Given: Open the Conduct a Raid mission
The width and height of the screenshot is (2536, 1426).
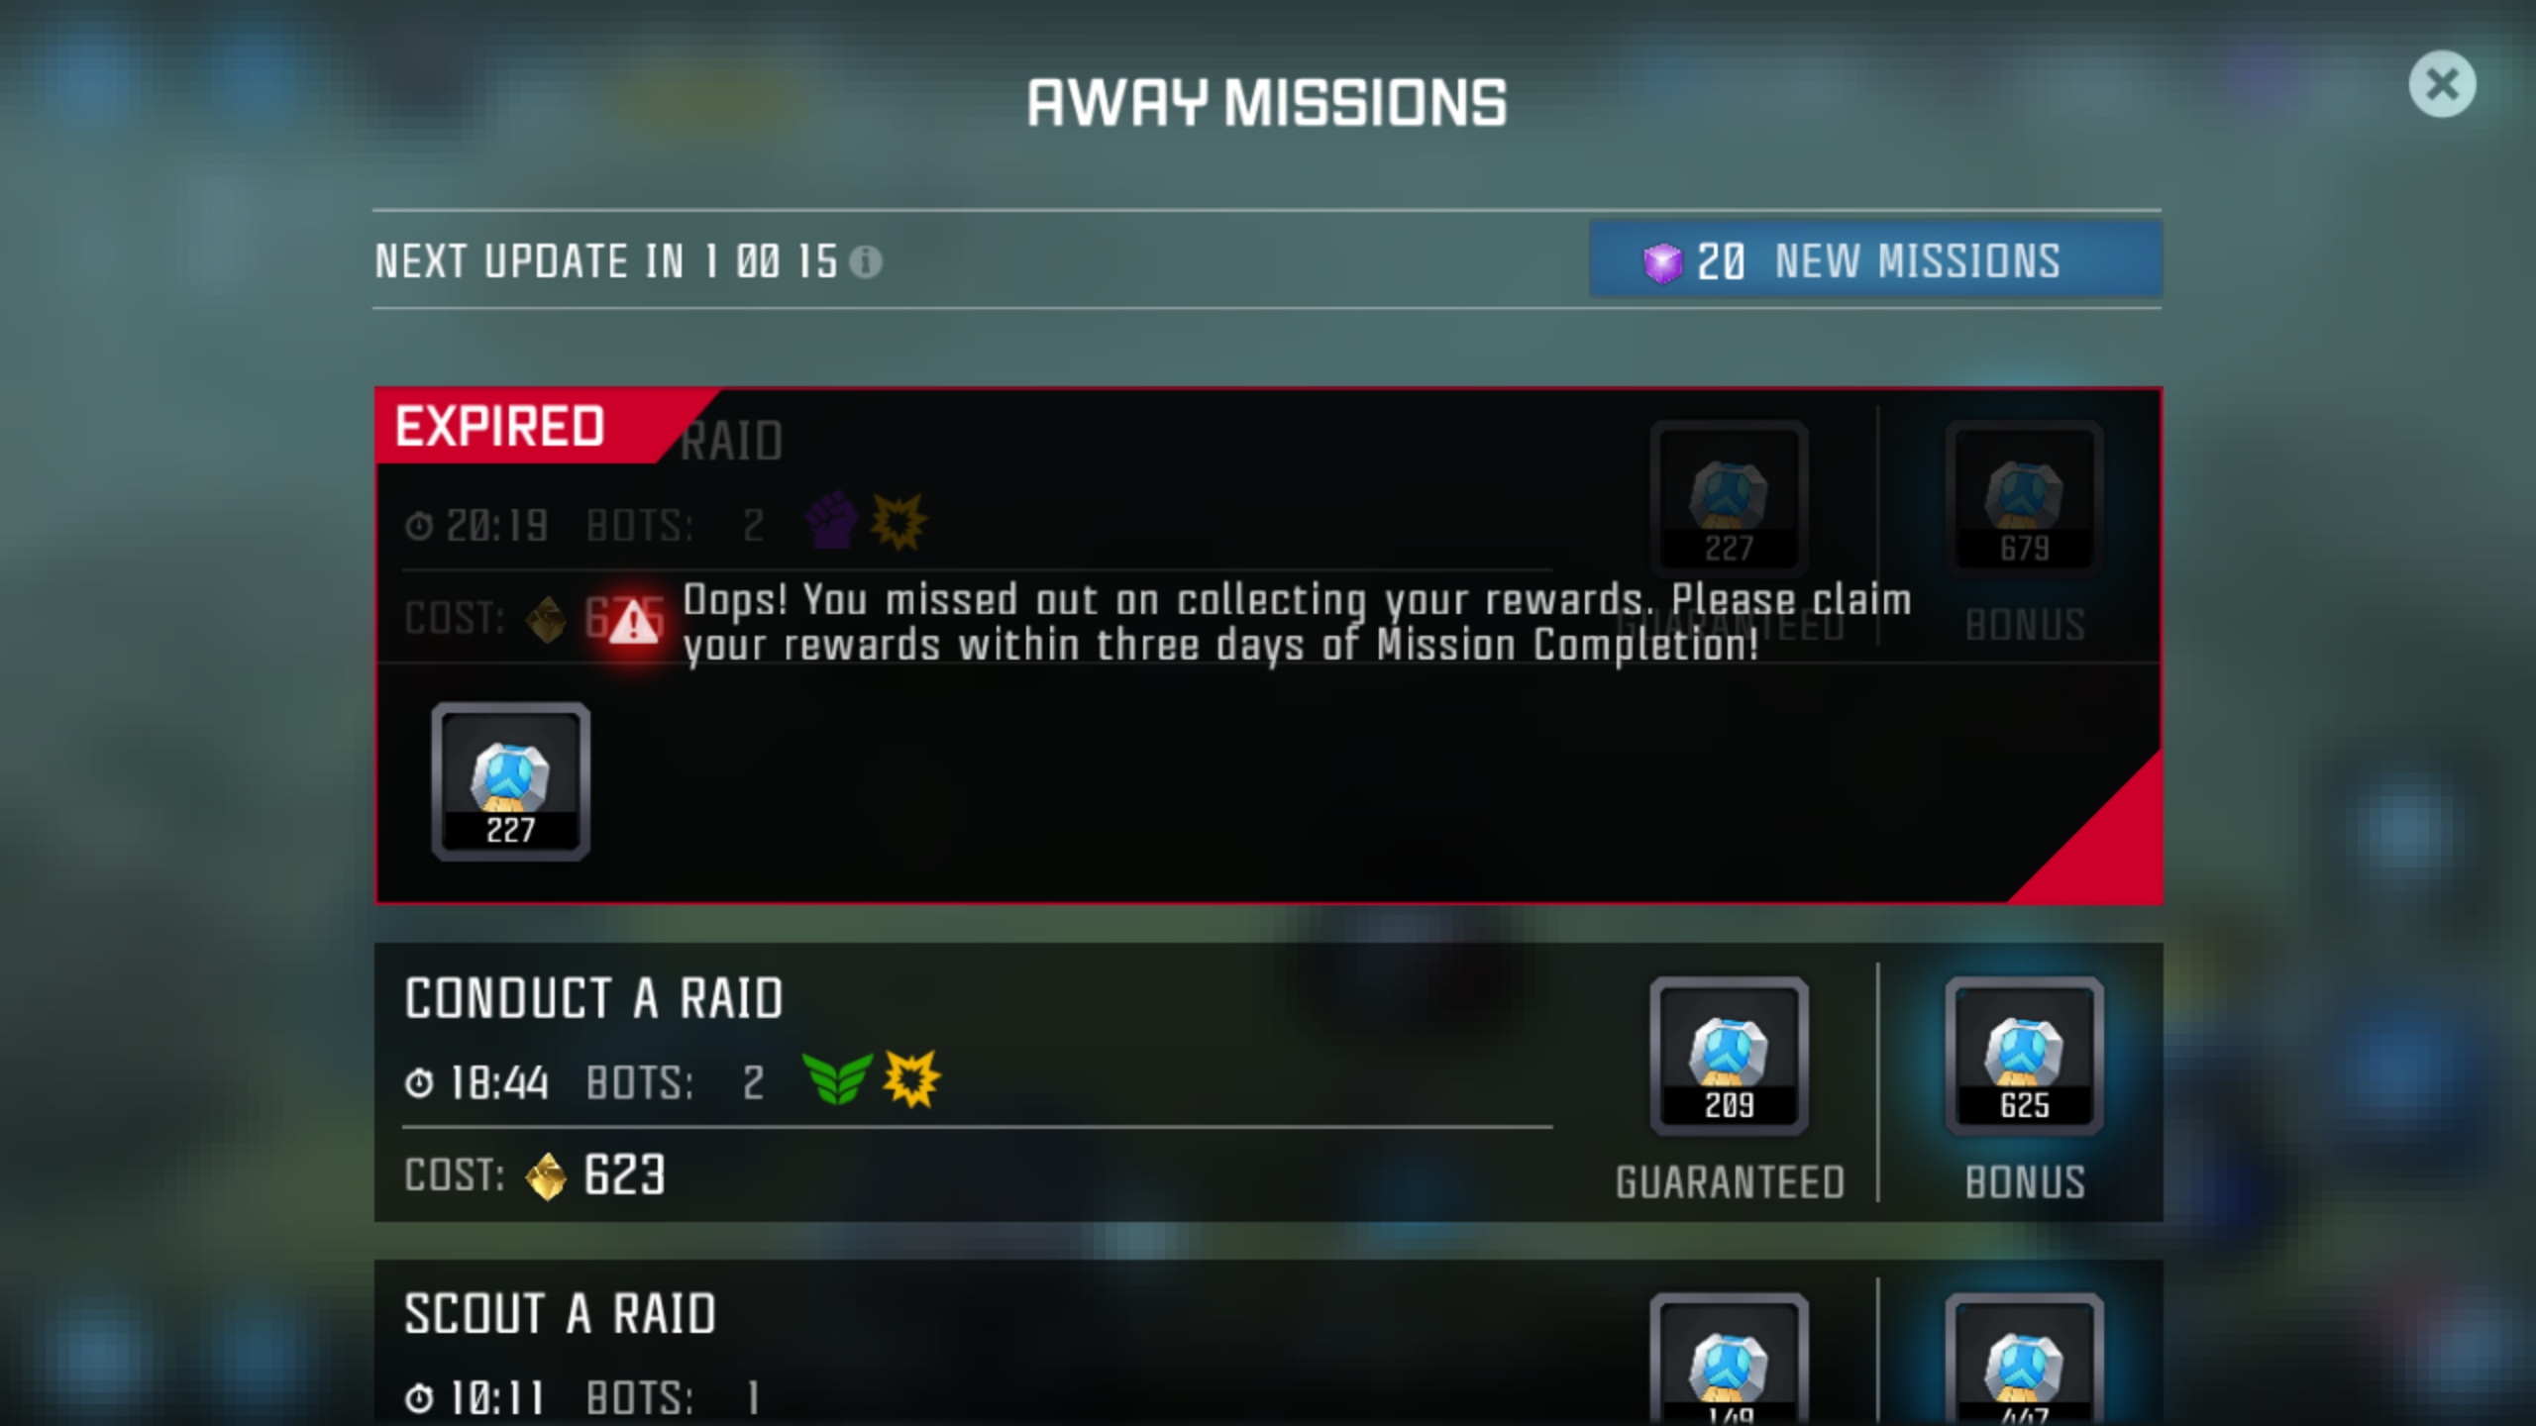Looking at the screenshot, I should click(x=1268, y=1081).
